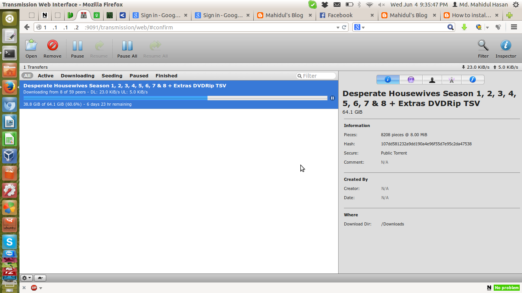This screenshot has height=293, width=522.
Task: Pause the Desperate Housewives torrent
Action: coord(77,48)
